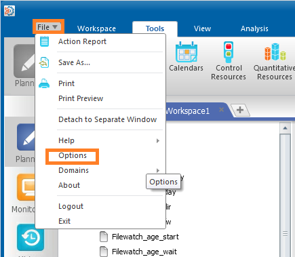
Task: Expand the File dropdown menu
Action: [x=48, y=27]
